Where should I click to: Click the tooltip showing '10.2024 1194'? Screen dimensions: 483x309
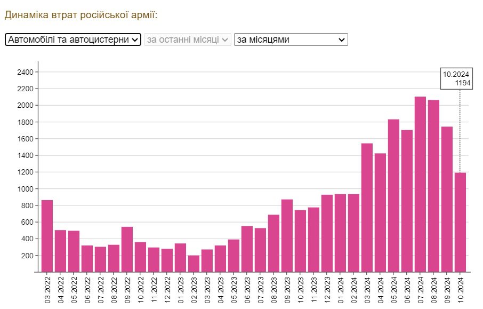(x=456, y=78)
